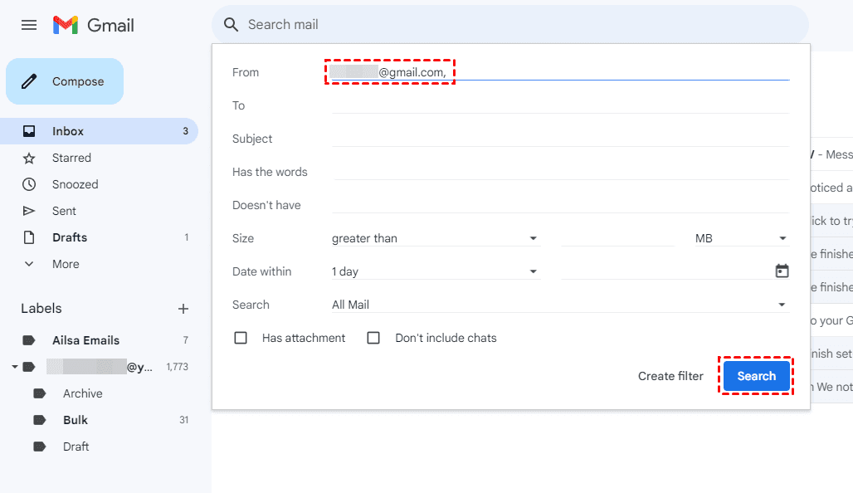Open the date picker calendar icon
Viewport: 853px width, 493px height.
(782, 271)
